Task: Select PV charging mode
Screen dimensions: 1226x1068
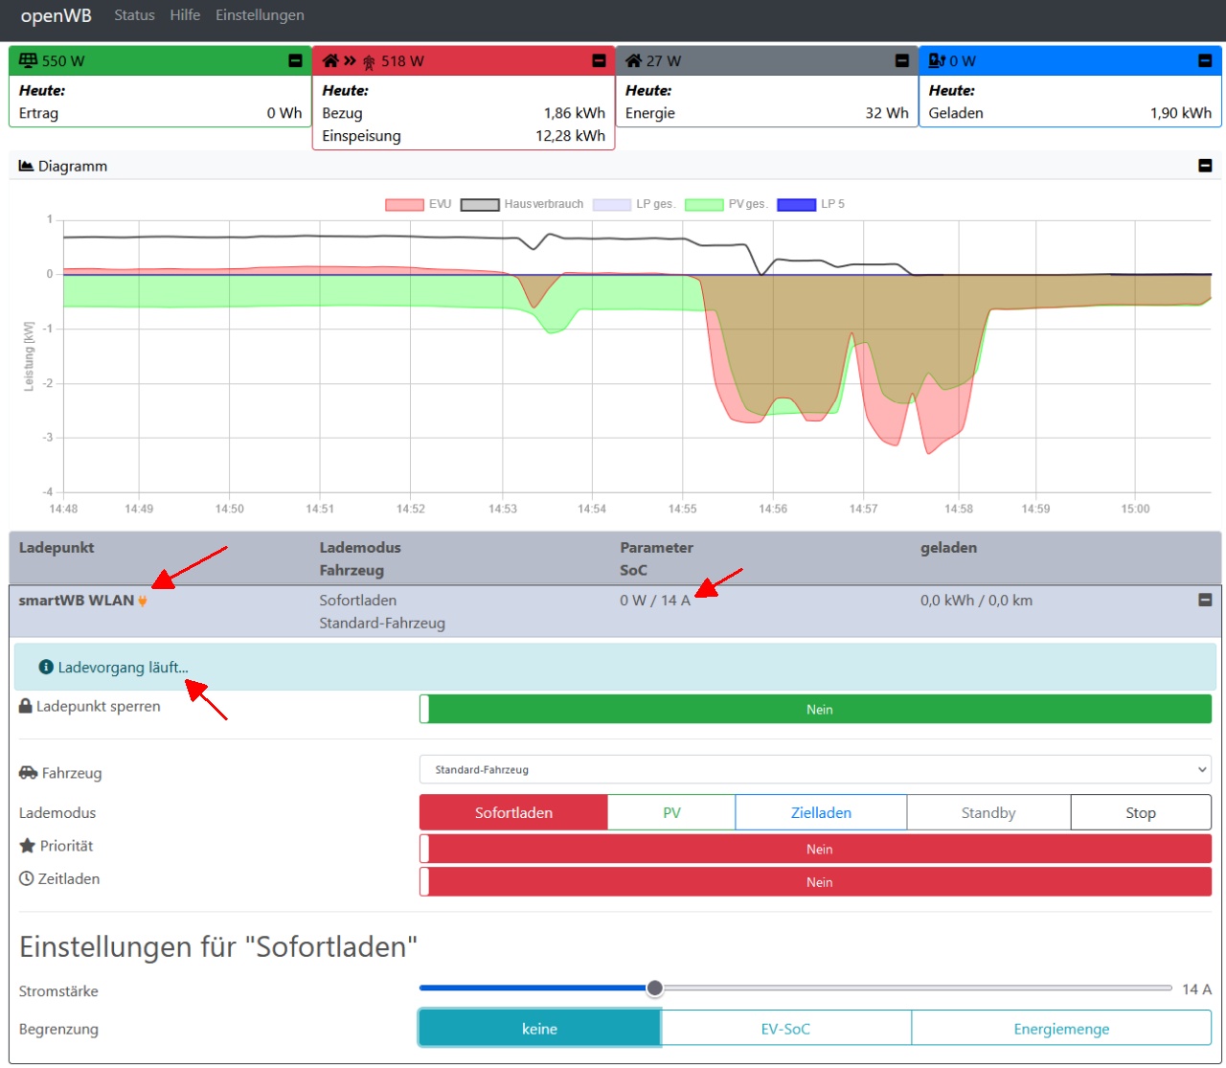Action: tap(671, 812)
